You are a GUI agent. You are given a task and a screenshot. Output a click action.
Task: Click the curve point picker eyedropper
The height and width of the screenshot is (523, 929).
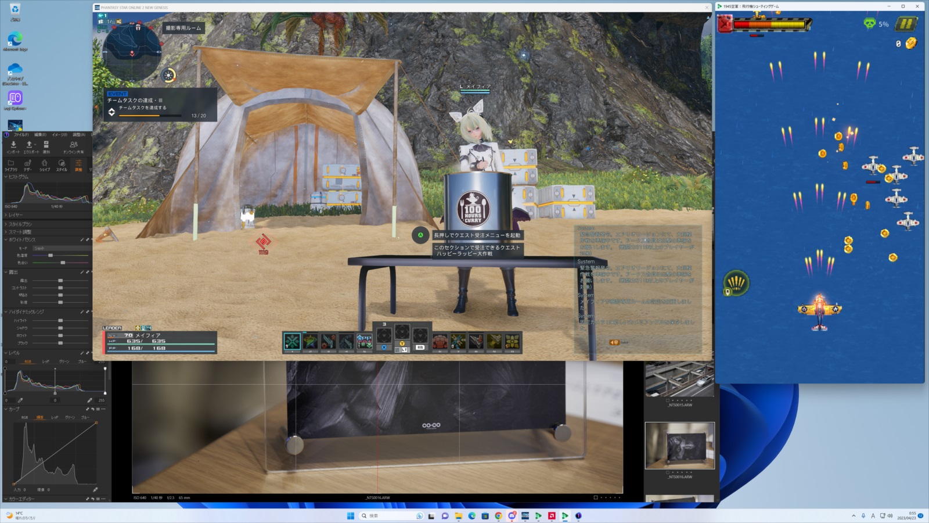pos(95,489)
